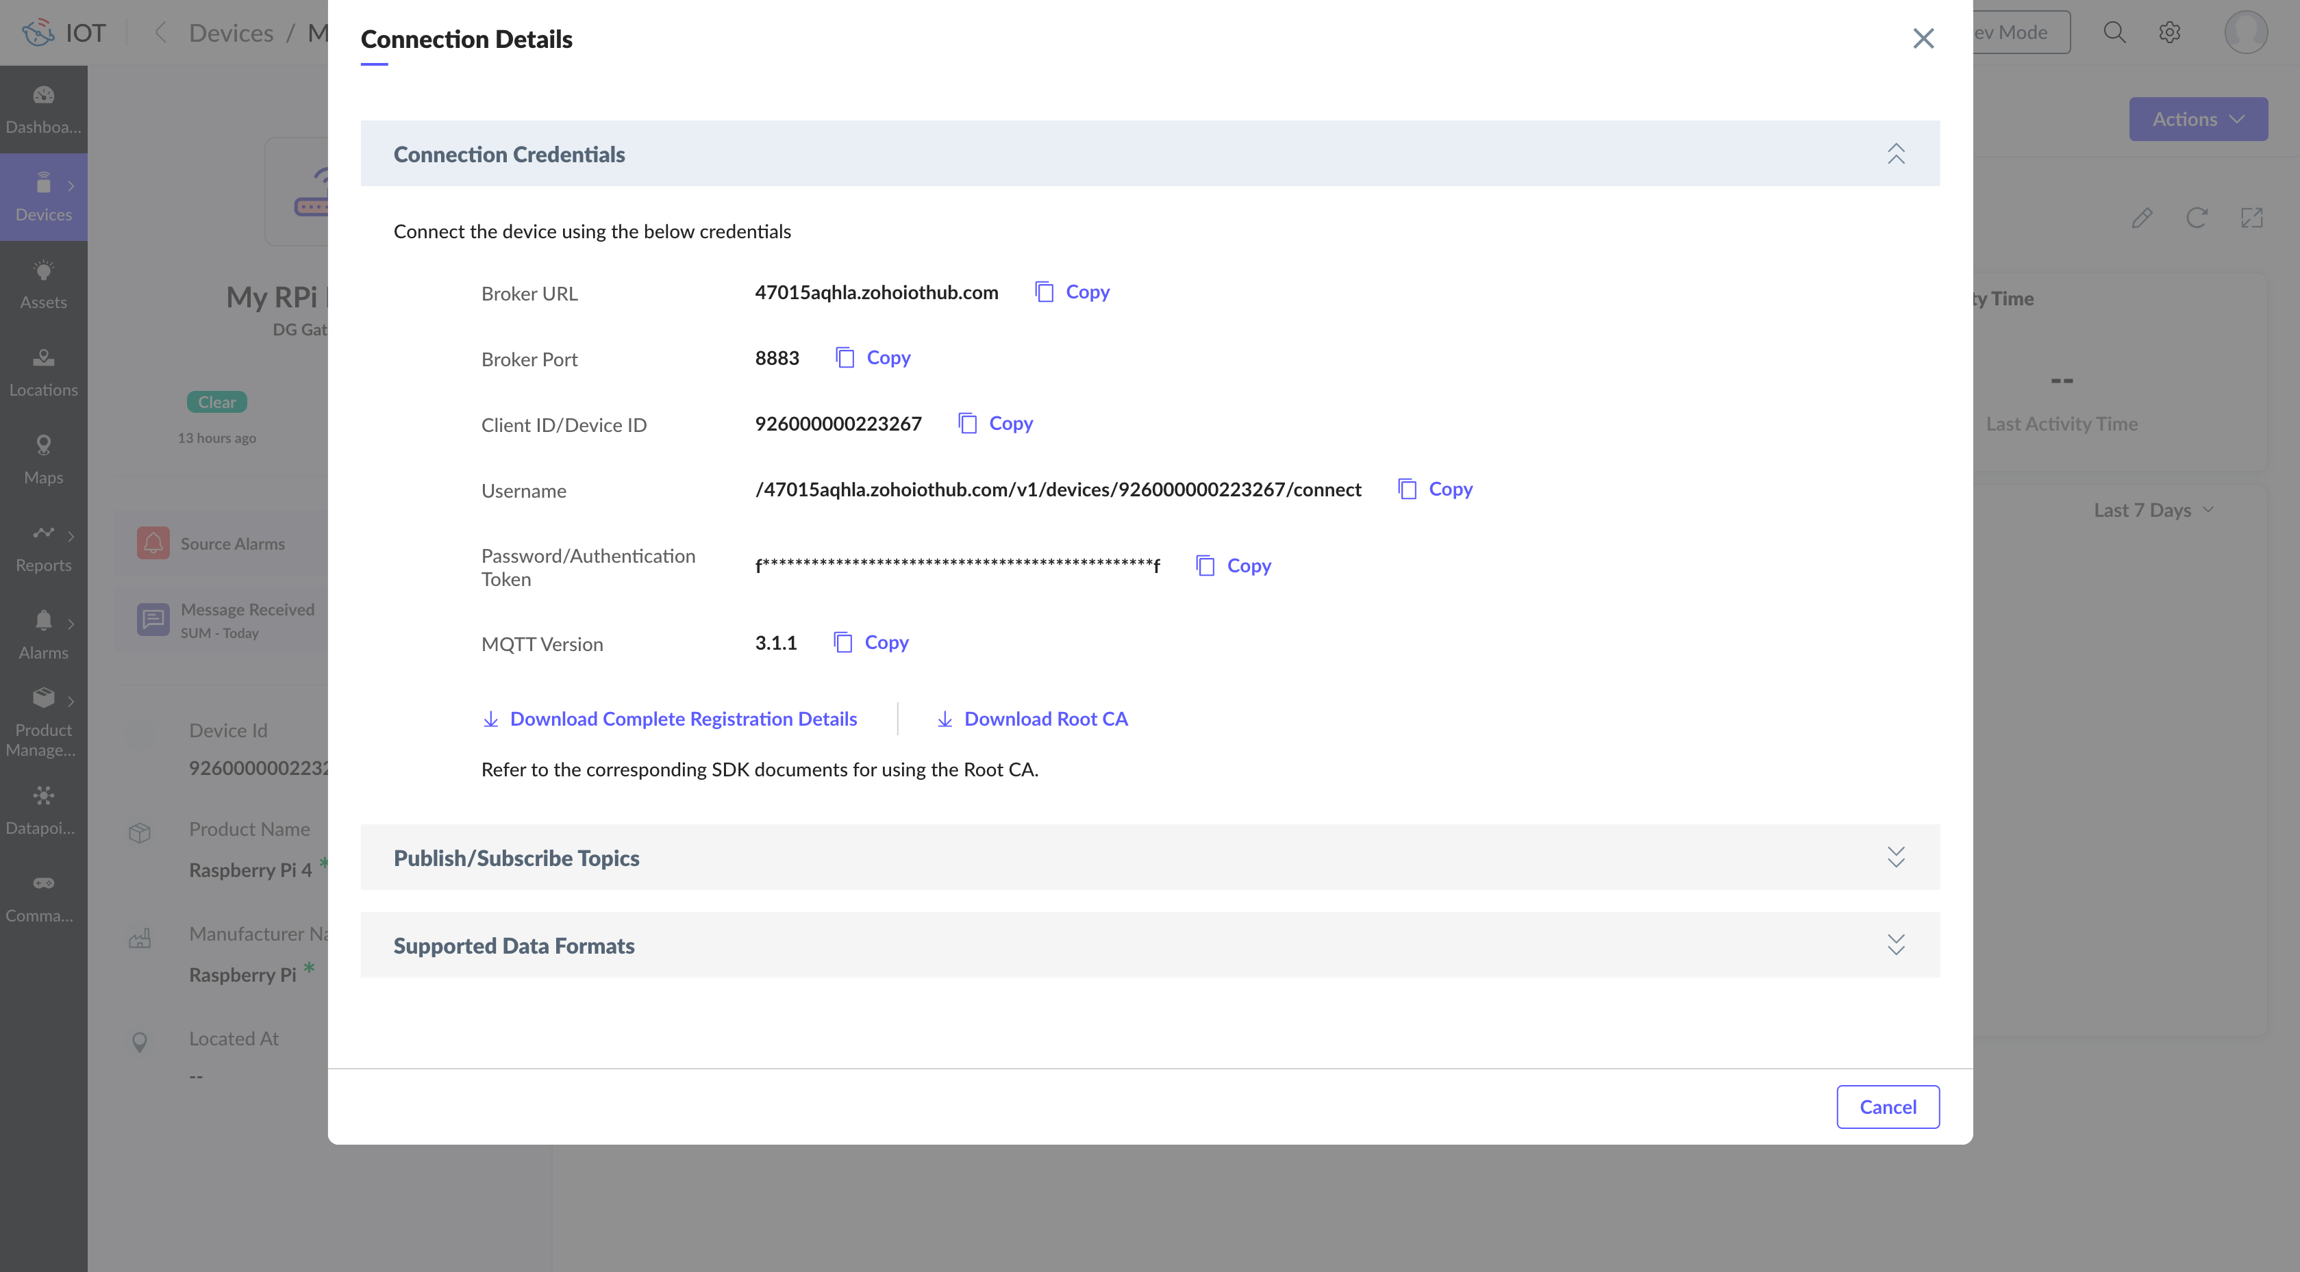Open the Actions dropdown button

pos(2197,118)
